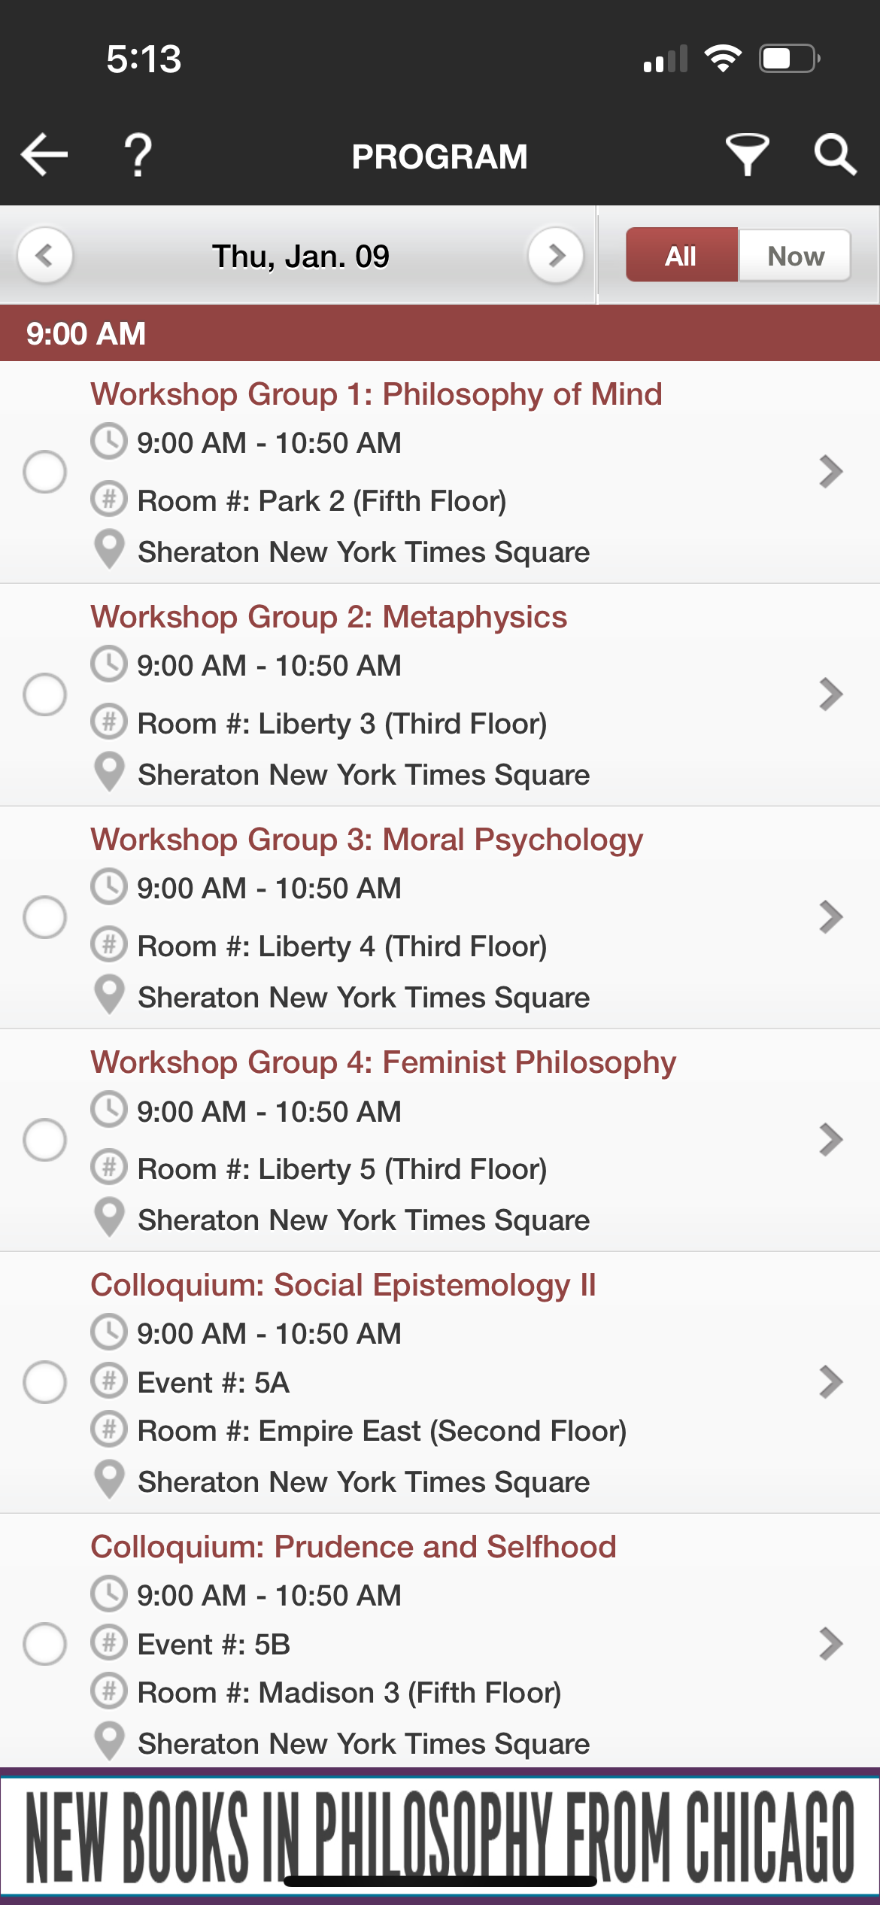The image size is (880, 1905).
Task: Open Colloquium: Prudence and Selfhood title
Action: pyautogui.click(x=354, y=1547)
